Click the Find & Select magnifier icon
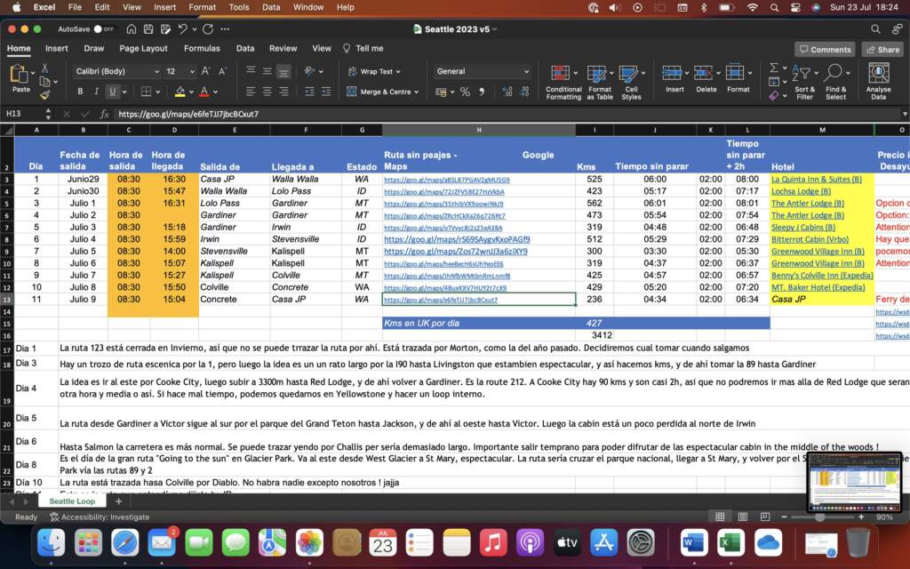The image size is (910, 569). (833, 74)
